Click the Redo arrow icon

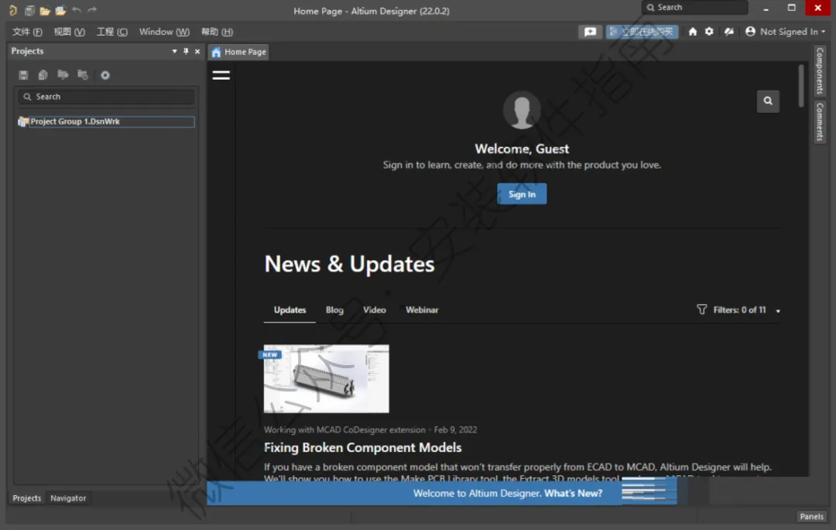[x=92, y=9]
